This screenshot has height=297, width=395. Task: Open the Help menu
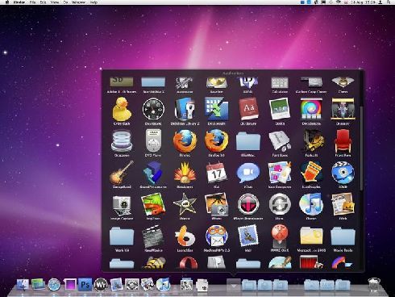tap(94, 2)
